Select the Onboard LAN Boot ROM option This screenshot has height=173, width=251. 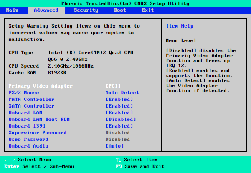click(39, 119)
